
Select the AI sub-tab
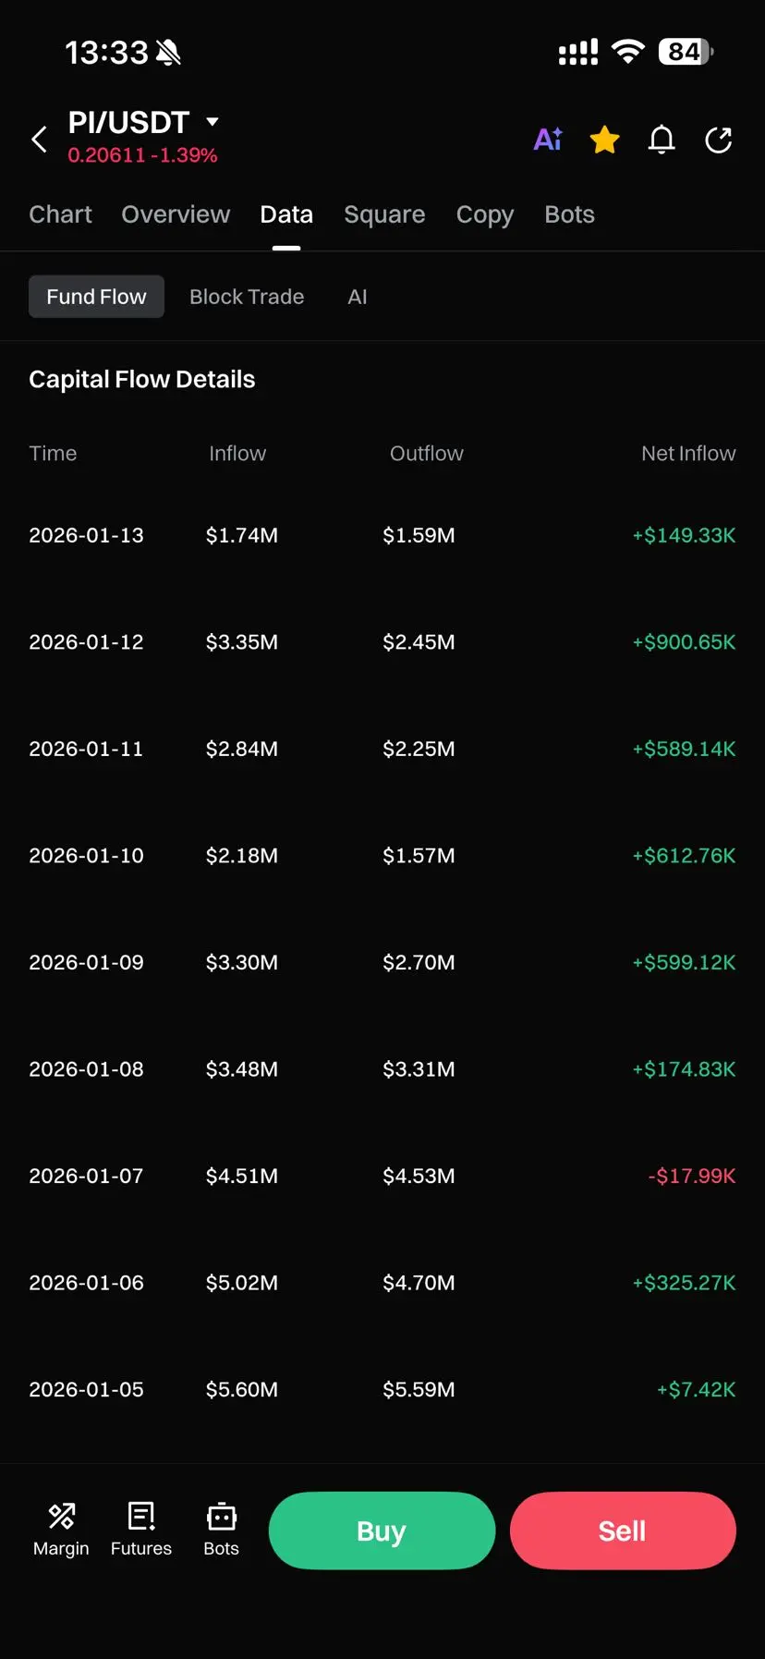coord(358,297)
